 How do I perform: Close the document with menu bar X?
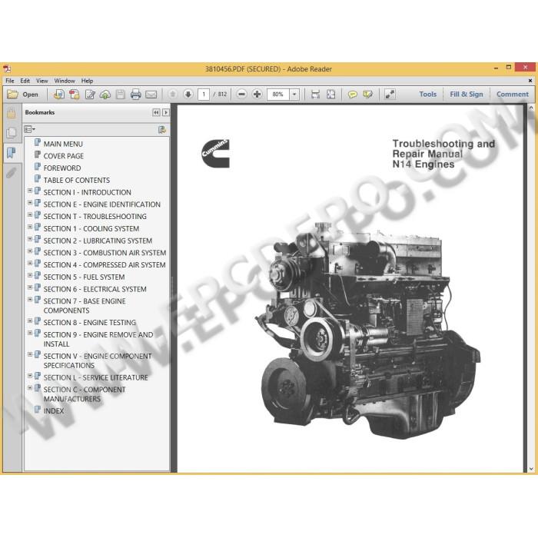pos(530,81)
